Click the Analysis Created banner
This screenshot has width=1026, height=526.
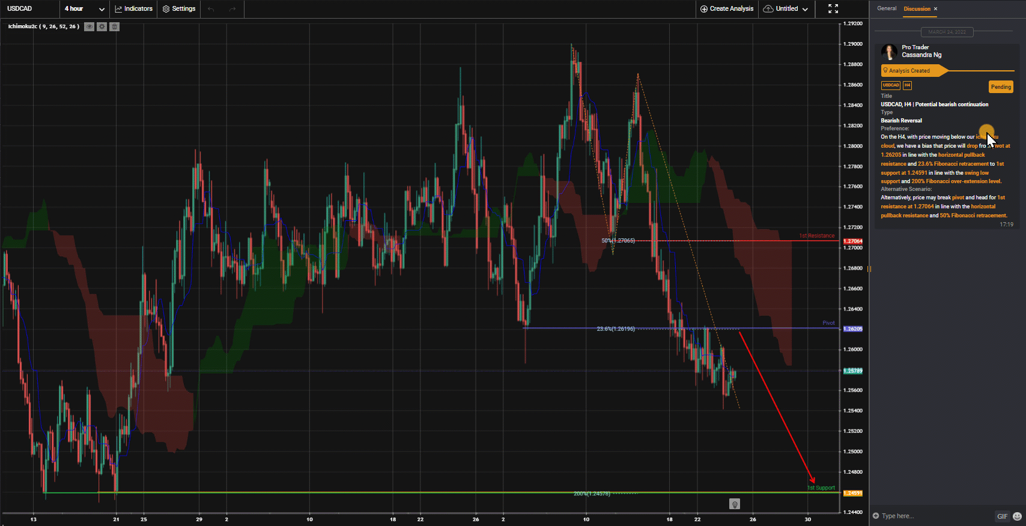tap(914, 71)
